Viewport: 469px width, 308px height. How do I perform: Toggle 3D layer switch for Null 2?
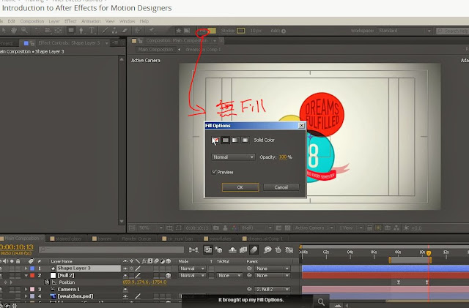pyautogui.click(x=168, y=275)
